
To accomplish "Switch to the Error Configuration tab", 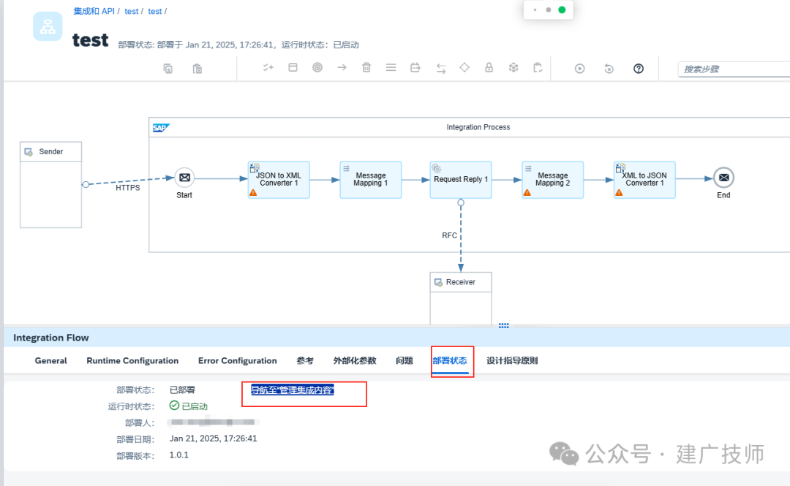I will [x=237, y=360].
